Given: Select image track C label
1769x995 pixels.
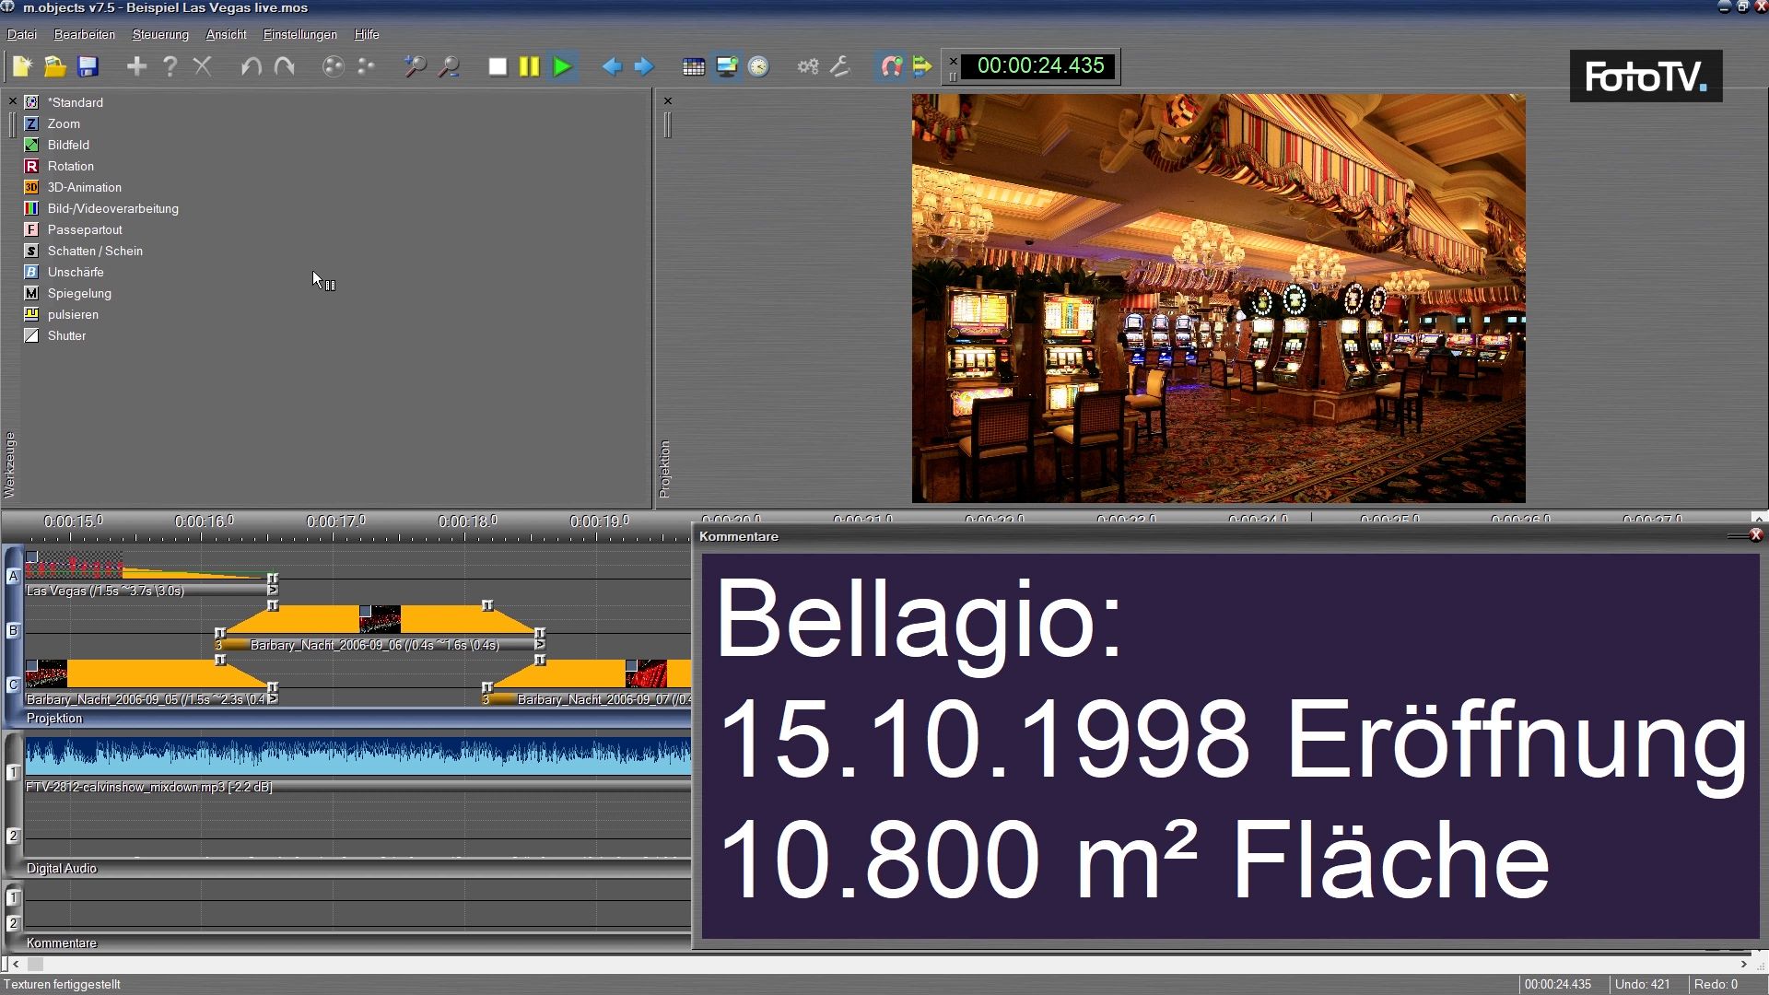Looking at the screenshot, I should click(13, 685).
